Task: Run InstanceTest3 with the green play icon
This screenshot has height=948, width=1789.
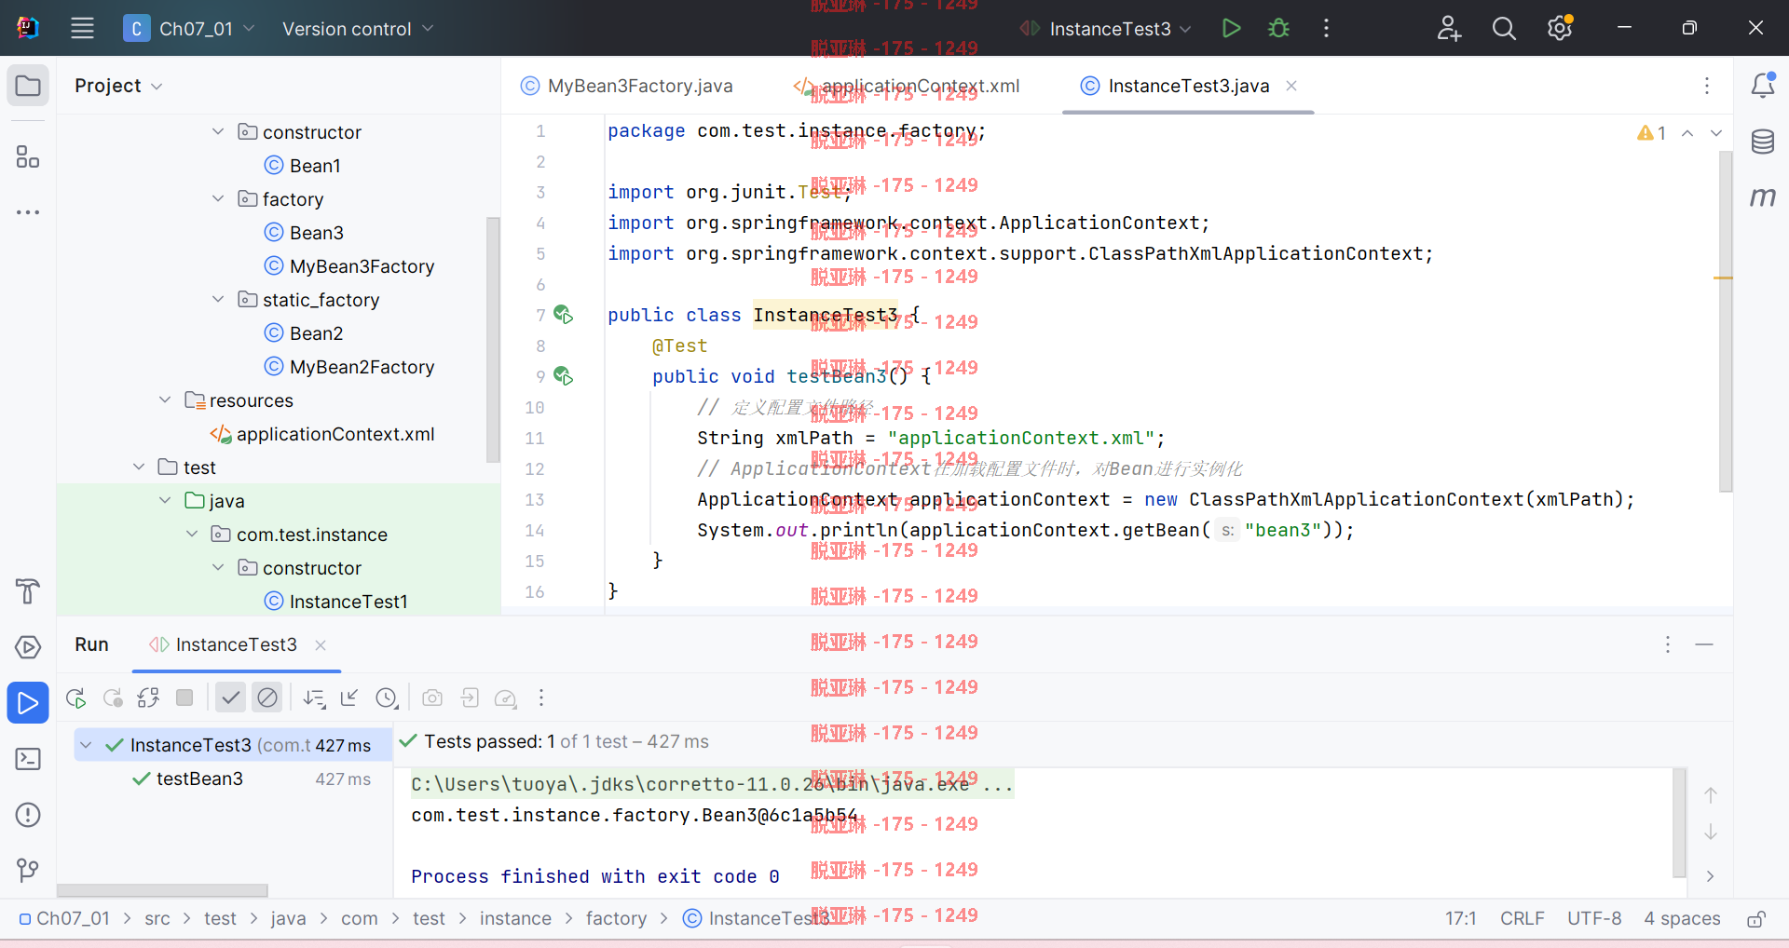Action: pos(1231,28)
